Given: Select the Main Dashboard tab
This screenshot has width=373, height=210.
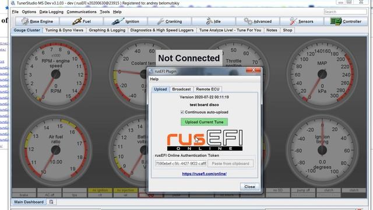Looking at the screenshot, I should tap(29, 202).
